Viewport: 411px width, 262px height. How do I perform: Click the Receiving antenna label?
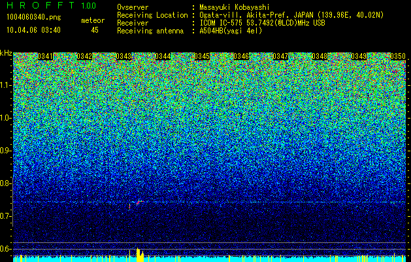(150, 31)
